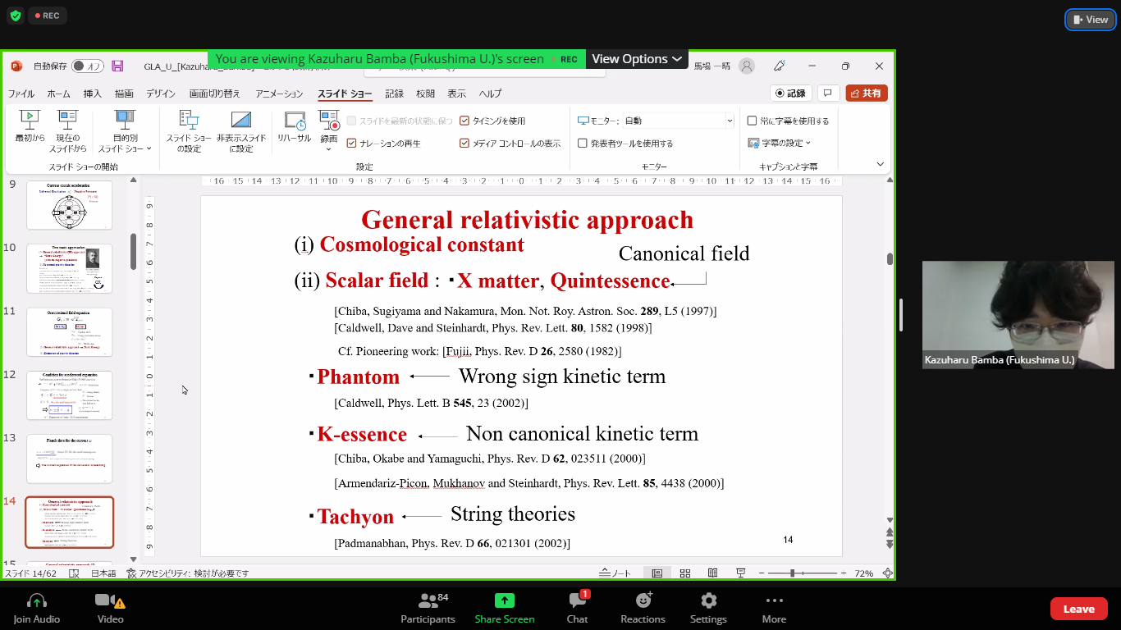Collapse the ribbon with the chevron

(880, 164)
